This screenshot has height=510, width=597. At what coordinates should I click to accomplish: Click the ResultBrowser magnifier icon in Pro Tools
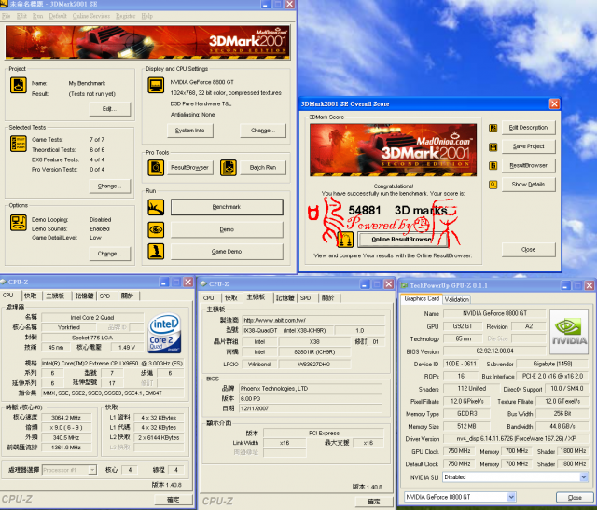[156, 168]
